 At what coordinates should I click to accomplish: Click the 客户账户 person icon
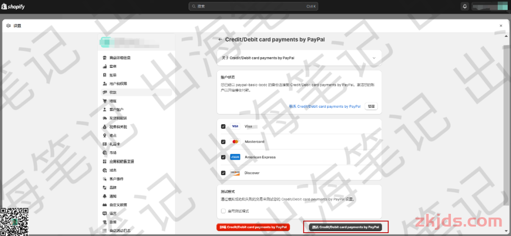(x=105, y=110)
